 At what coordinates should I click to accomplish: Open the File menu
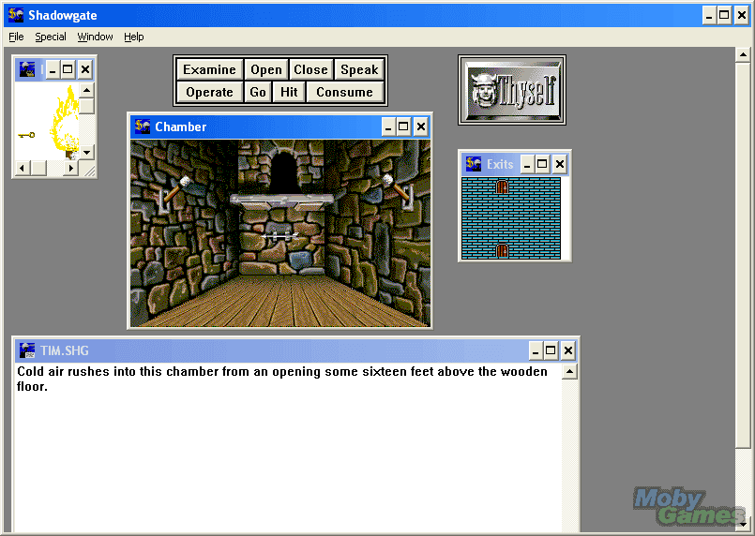click(16, 37)
